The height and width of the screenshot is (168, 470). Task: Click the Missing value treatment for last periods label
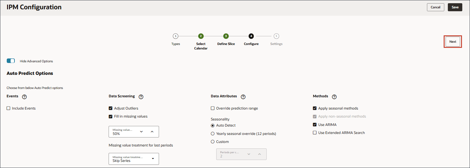click(141, 145)
